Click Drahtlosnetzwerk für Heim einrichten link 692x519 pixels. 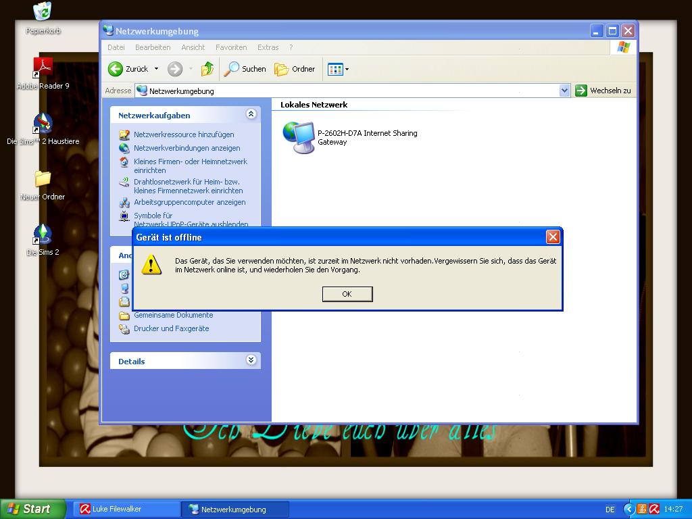coord(189,187)
